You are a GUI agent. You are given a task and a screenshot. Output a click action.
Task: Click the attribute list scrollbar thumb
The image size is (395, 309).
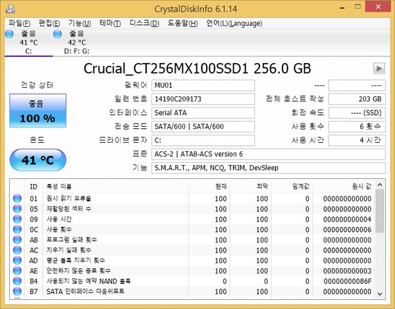[380, 211]
